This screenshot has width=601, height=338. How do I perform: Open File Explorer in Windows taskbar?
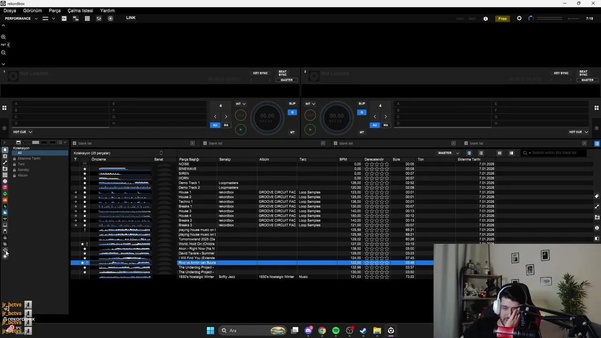click(x=377, y=330)
